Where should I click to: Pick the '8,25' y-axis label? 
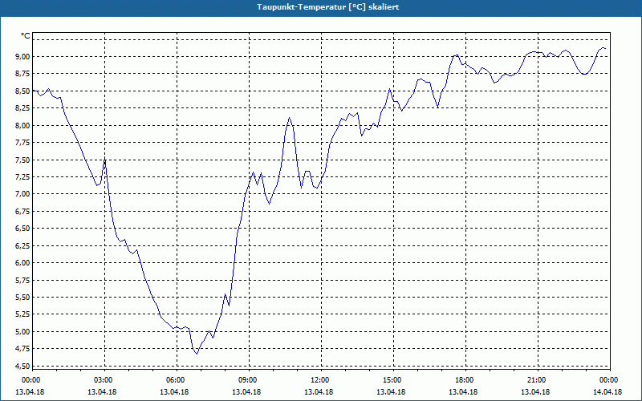(x=23, y=108)
